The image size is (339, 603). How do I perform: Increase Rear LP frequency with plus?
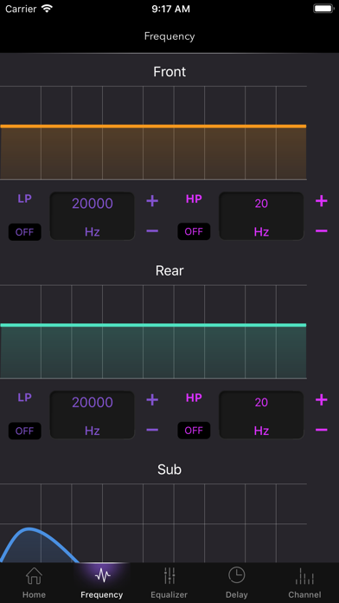click(x=152, y=400)
